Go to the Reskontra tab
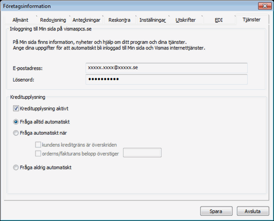Image resolution: width=274 pixels, height=221 pixels. [x=119, y=20]
